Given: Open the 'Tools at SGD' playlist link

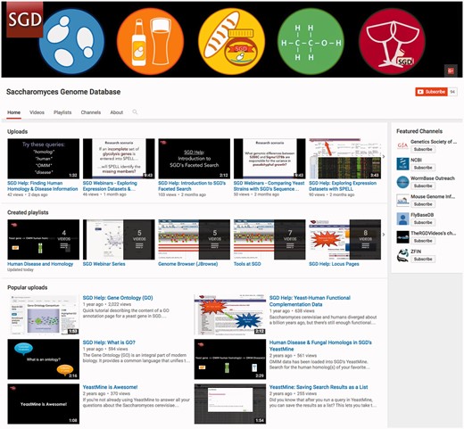Looking at the screenshot, I should pos(247,264).
